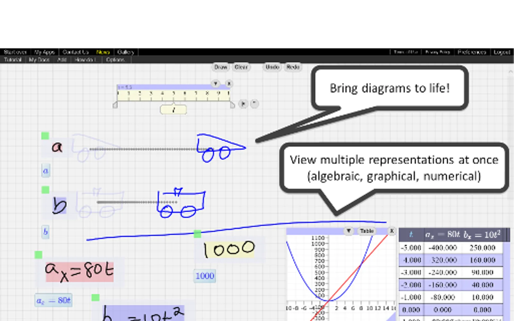514x321 pixels.
Task: Click the small blue 'b' label box
Action: [46, 232]
